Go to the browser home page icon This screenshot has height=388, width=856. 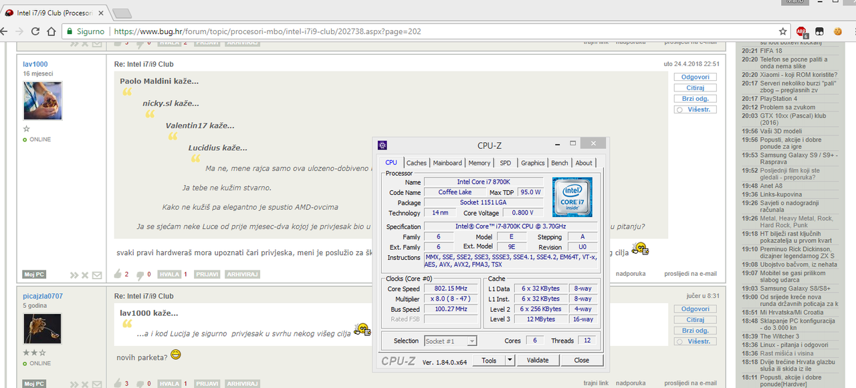point(51,31)
